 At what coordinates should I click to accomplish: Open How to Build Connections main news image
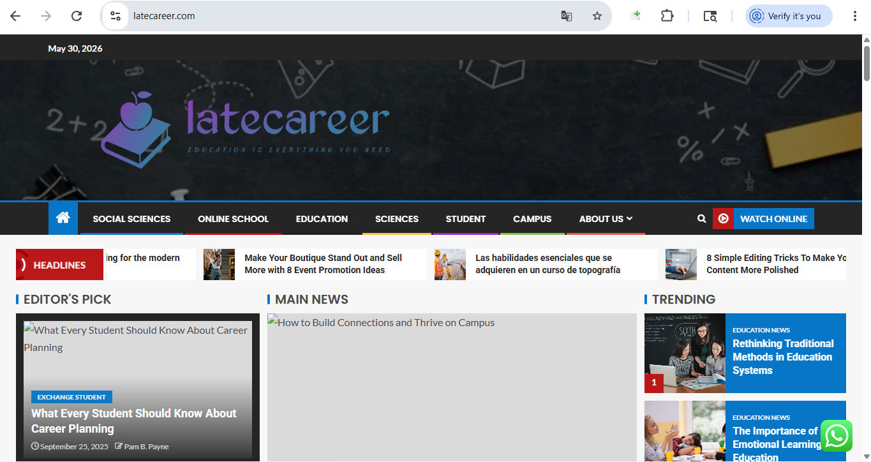452,387
